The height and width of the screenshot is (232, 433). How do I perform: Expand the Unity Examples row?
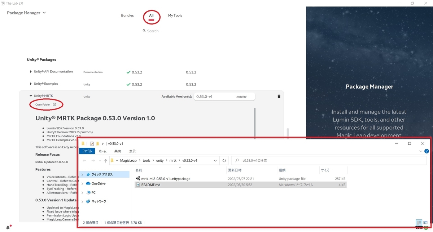click(x=31, y=84)
